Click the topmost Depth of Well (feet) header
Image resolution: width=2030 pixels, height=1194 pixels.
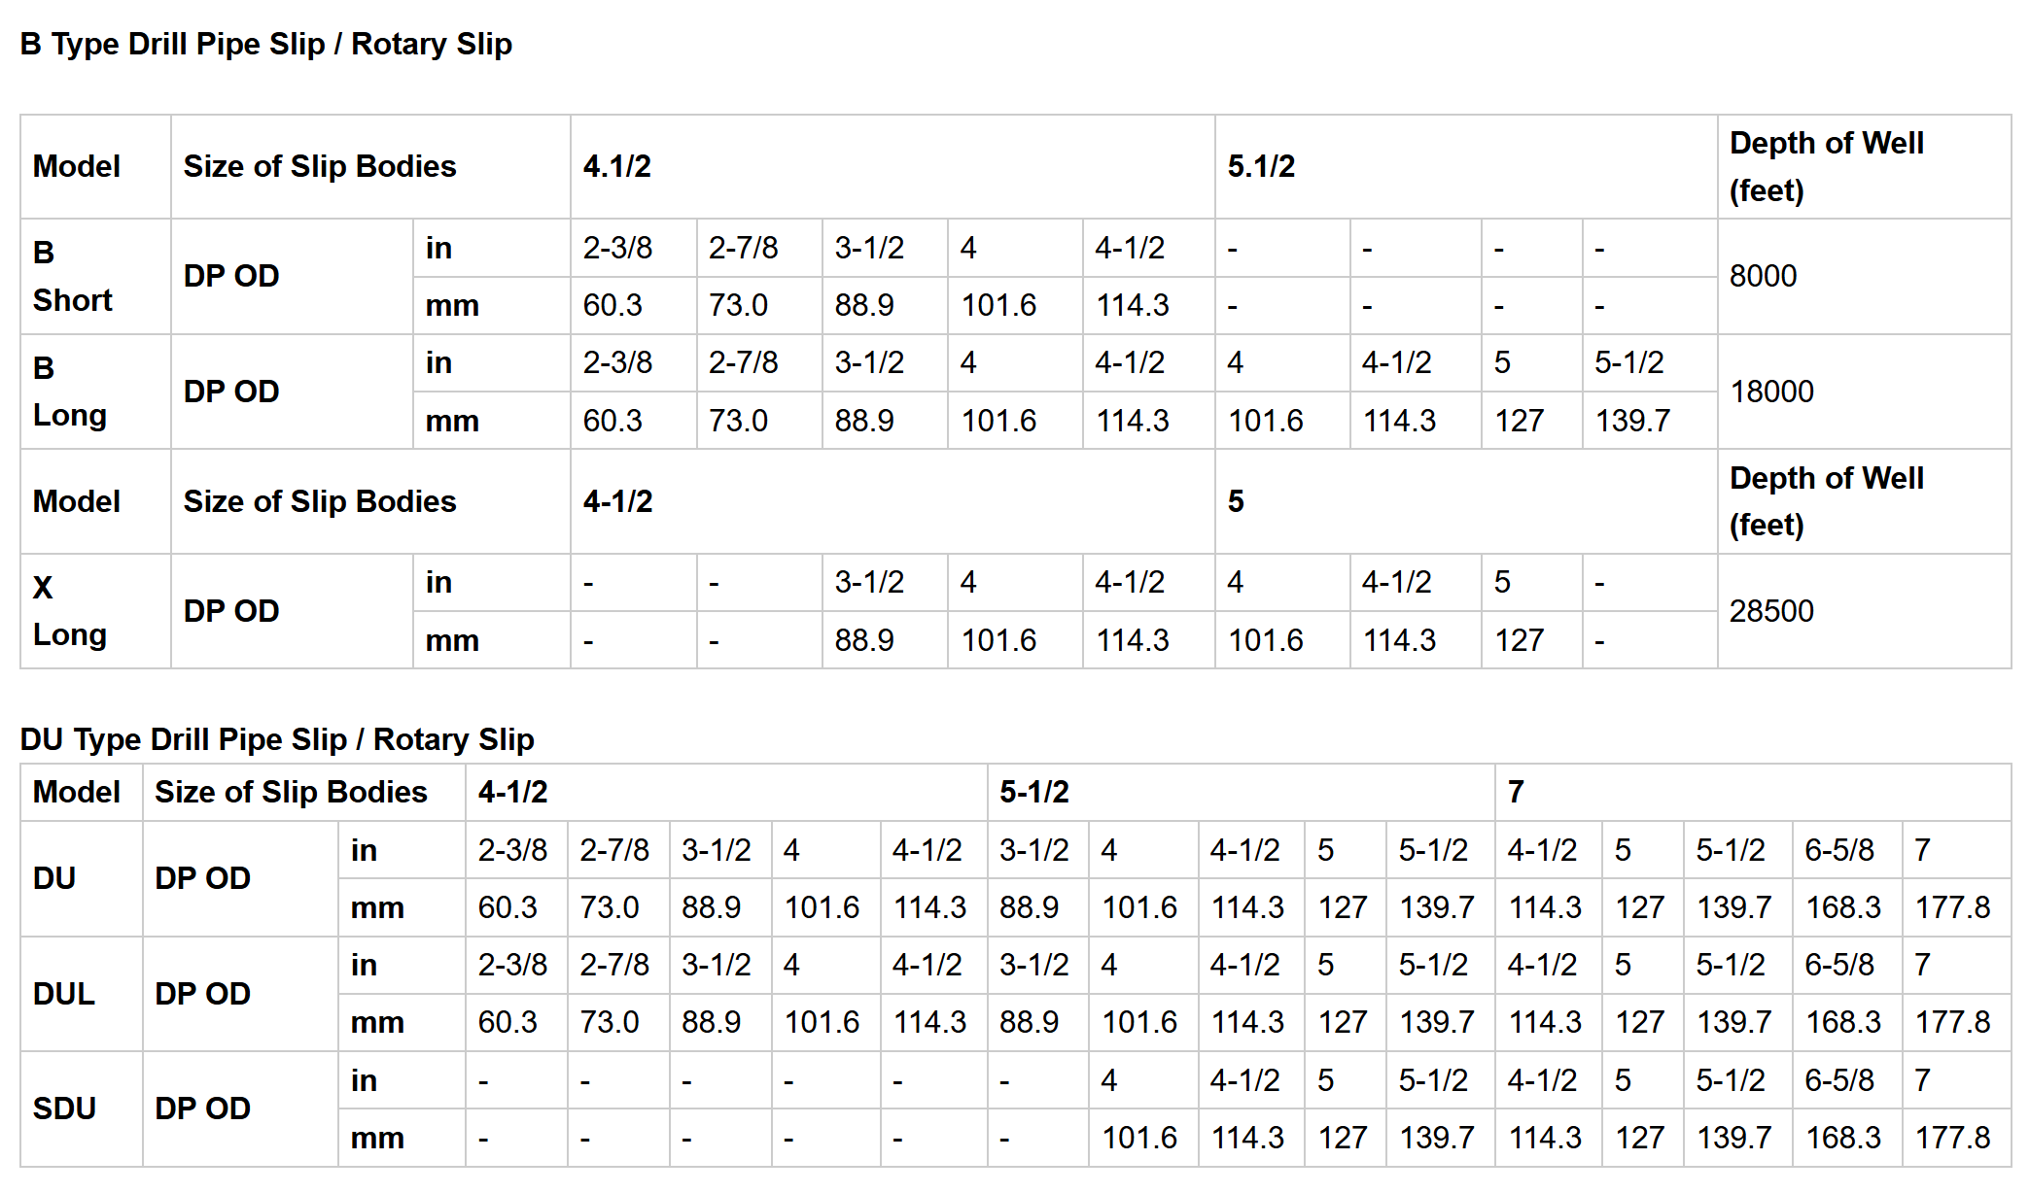tap(1826, 166)
